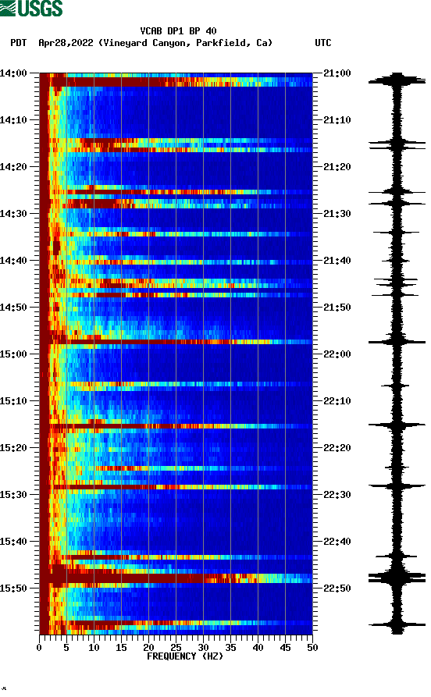431x697 pixels.
Task: Click the 14:40 time label
Action: pyautogui.click(x=13, y=261)
